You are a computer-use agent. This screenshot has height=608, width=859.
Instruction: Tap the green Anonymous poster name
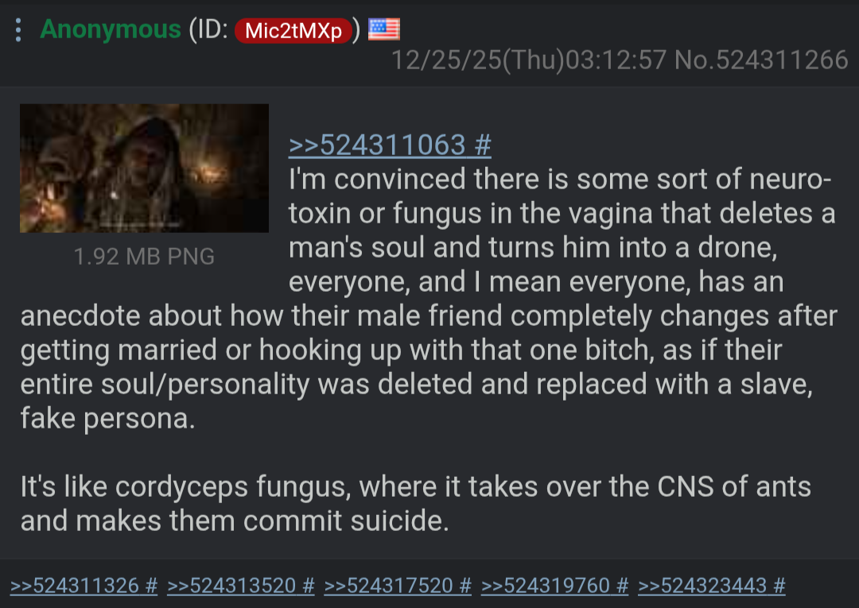tap(110, 29)
